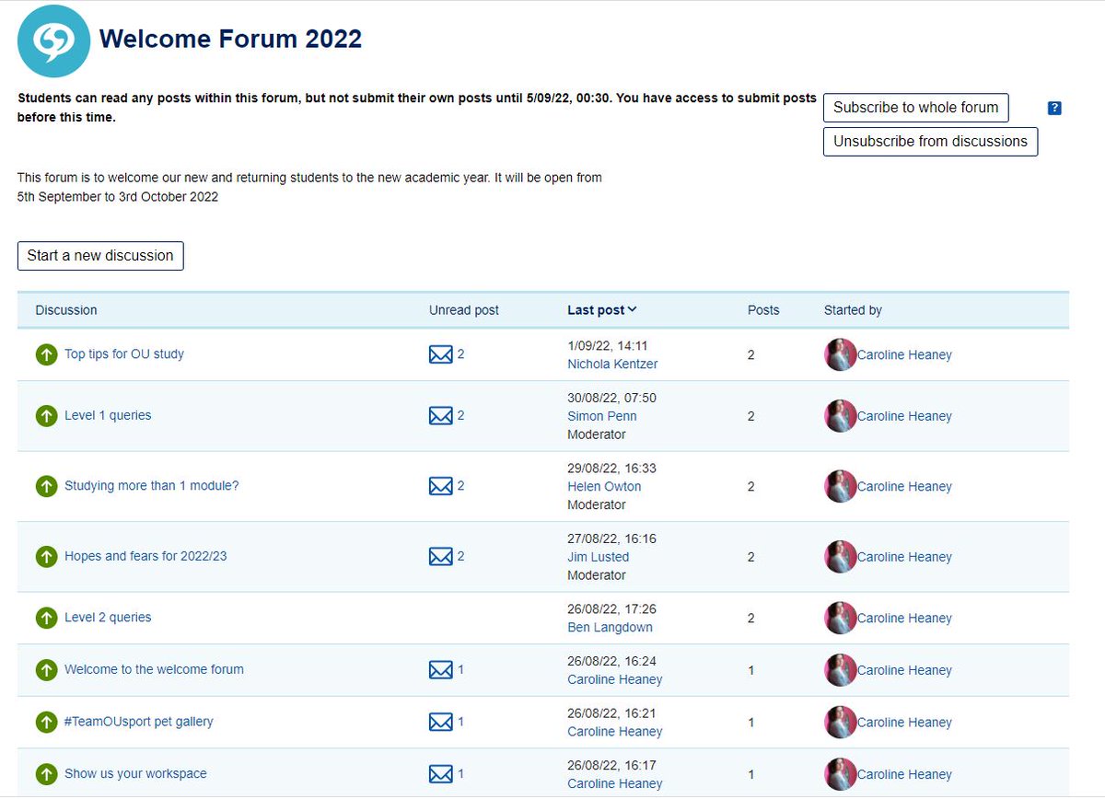Open unread envelope icon for Hopes and fears row

click(441, 557)
